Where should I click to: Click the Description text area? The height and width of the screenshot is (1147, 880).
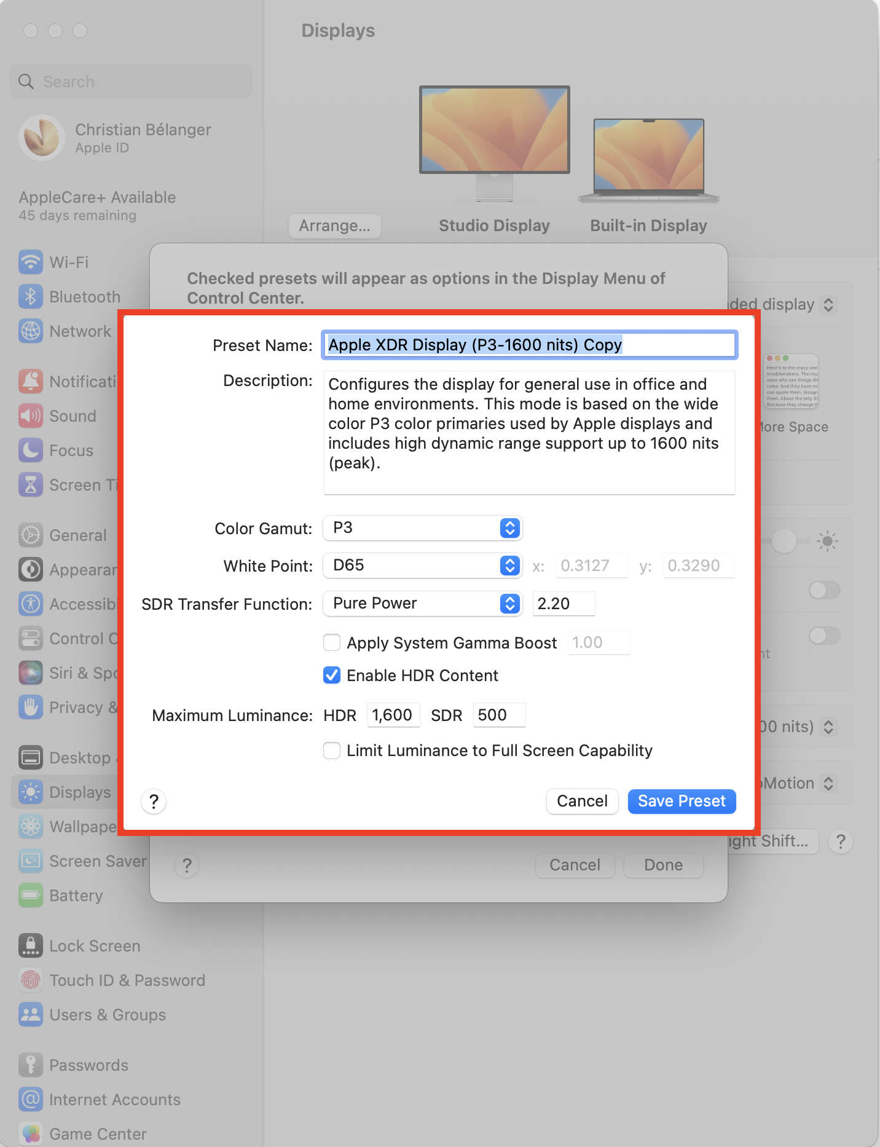point(530,432)
